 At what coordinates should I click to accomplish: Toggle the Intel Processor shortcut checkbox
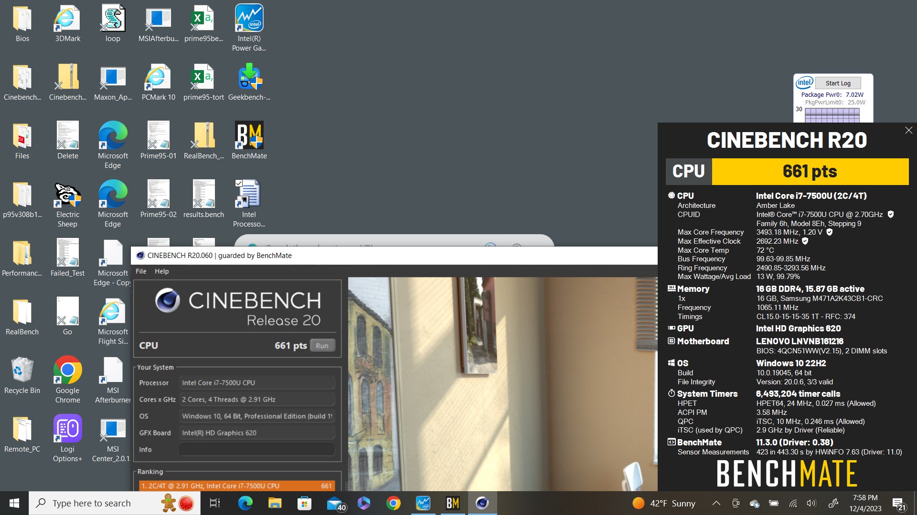coord(239,183)
